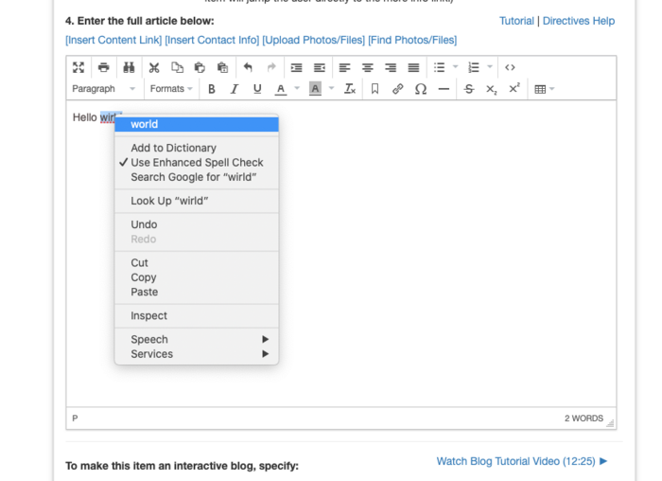Click the paste as text icon
The width and height of the screenshot is (662, 481).
222,67
